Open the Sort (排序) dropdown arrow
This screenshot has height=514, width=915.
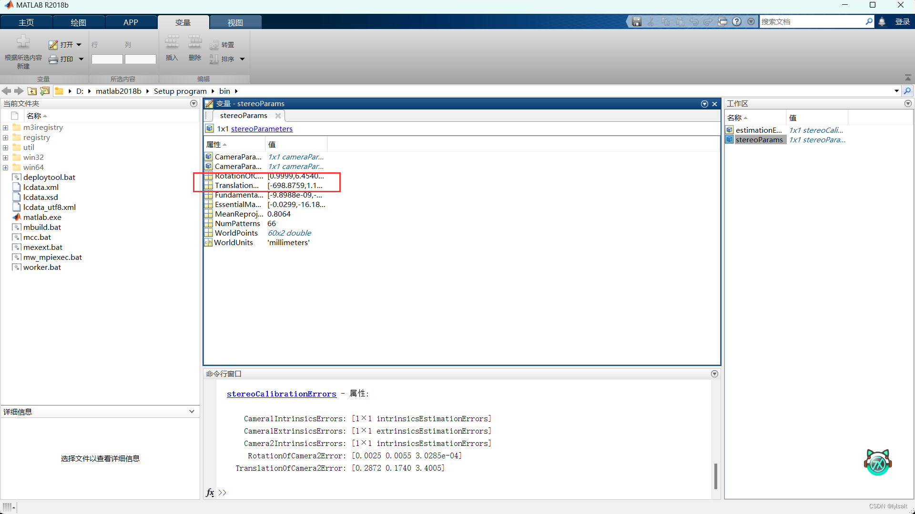[242, 59]
